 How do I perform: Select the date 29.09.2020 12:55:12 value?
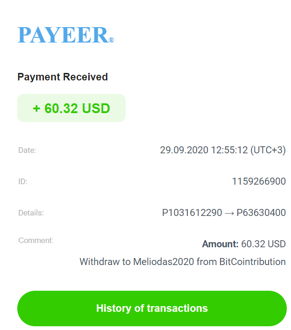click(204, 150)
